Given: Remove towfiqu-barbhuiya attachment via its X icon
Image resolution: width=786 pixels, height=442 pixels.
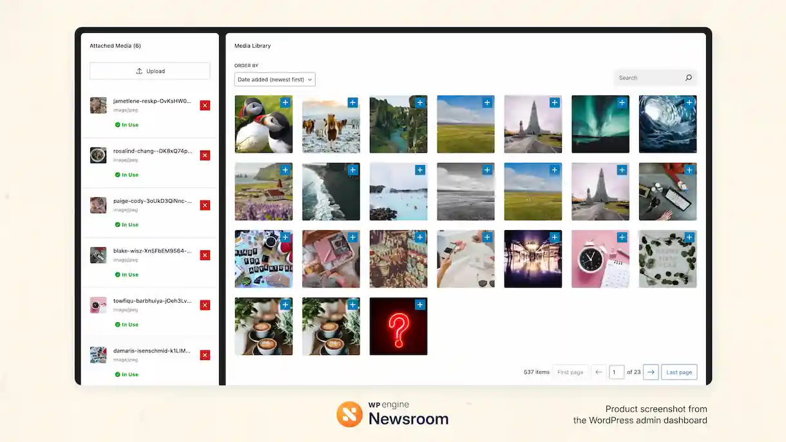Looking at the screenshot, I should (204, 305).
